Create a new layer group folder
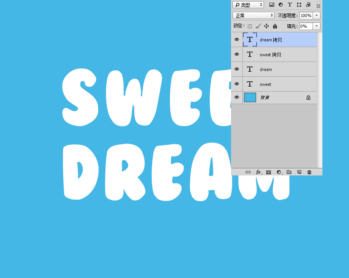Screen dimensions: 349x278 289,172
